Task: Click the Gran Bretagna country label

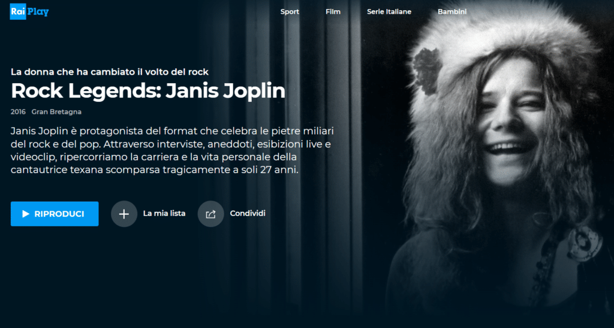Action: pos(56,112)
